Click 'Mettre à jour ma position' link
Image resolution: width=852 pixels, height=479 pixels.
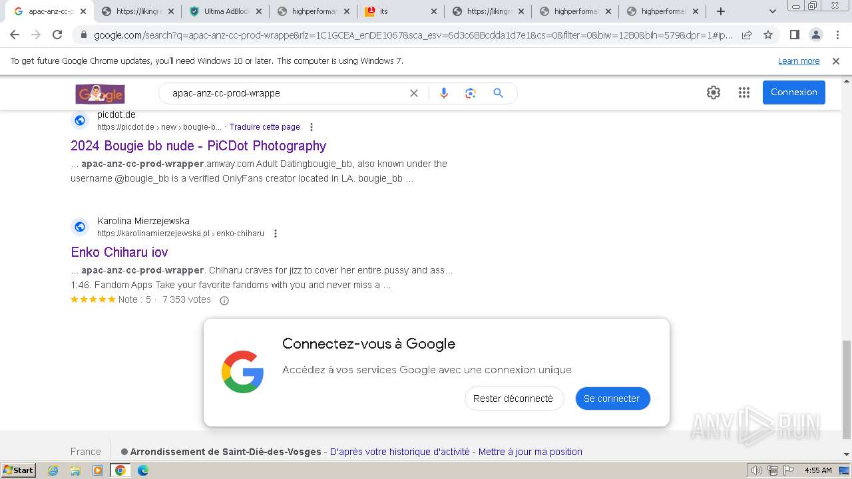tap(531, 452)
